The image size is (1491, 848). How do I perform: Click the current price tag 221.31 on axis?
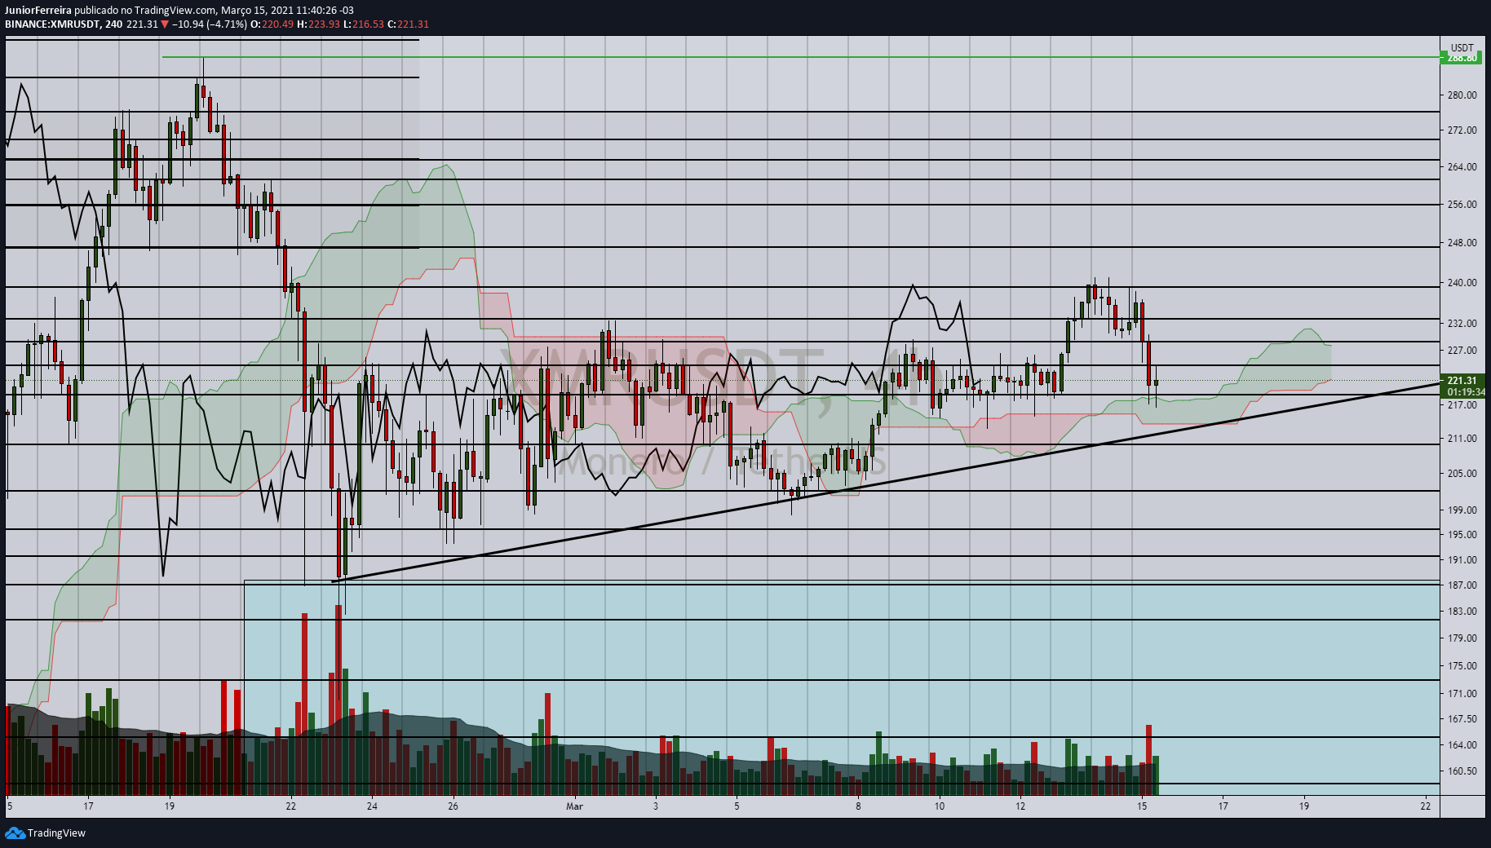tap(1462, 381)
